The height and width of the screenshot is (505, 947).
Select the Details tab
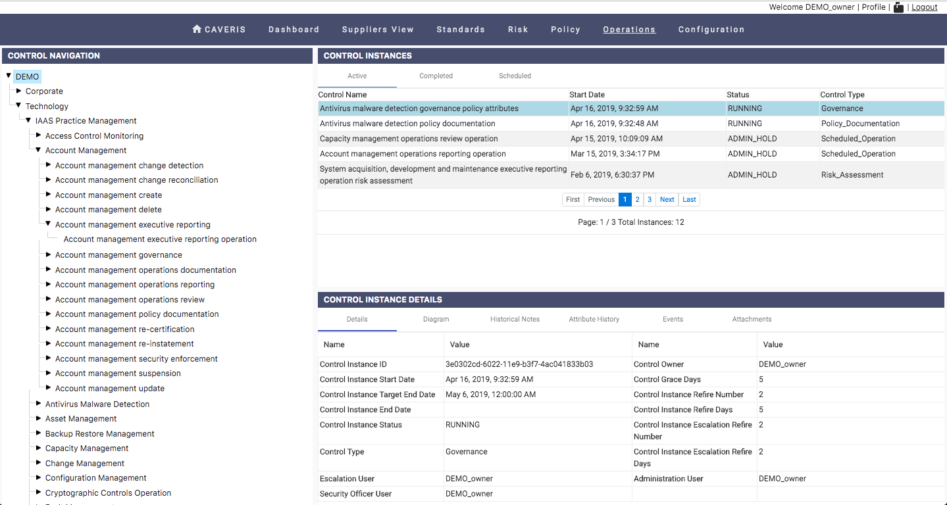coord(357,319)
